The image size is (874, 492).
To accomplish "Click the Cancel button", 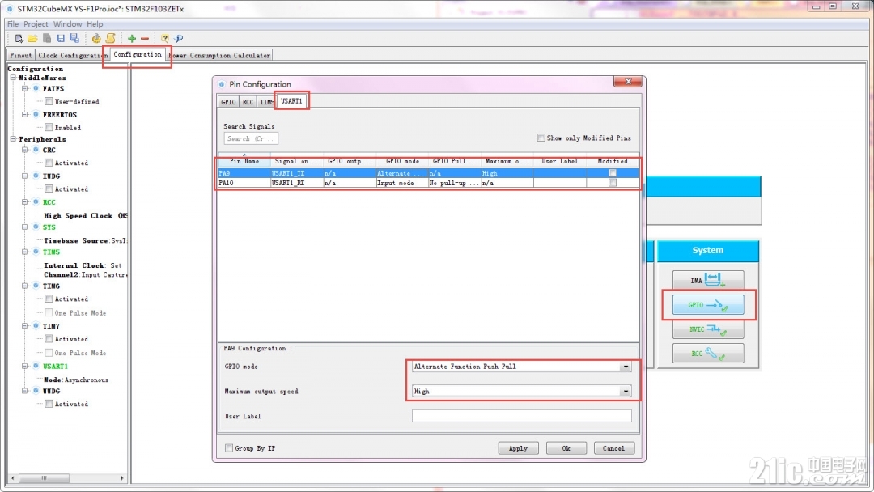I will pos(613,448).
